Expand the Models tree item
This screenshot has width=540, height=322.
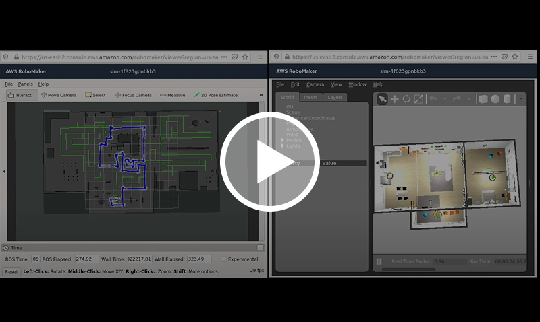(x=283, y=140)
